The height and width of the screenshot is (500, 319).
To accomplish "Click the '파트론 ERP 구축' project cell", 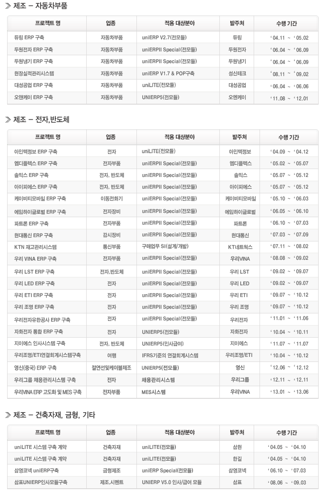I will coord(31,223).
